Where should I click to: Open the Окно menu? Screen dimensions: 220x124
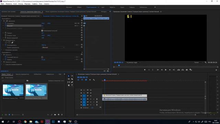[x=41, y=4]
